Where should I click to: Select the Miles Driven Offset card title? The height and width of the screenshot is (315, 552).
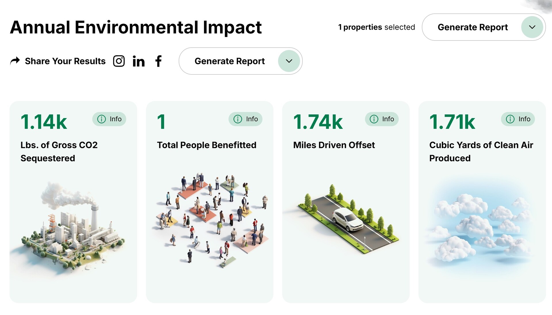point(334,145)
